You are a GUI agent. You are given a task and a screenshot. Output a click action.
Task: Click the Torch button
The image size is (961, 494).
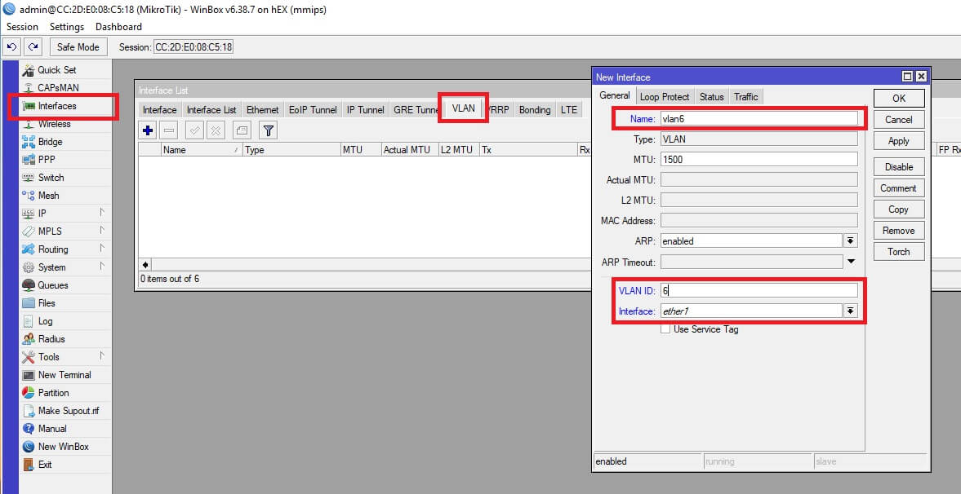click(898, 252)
